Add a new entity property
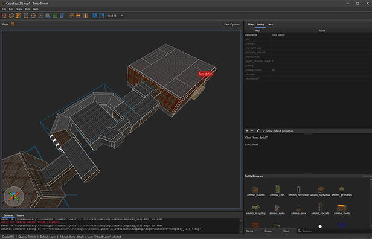 click(247, 131)
